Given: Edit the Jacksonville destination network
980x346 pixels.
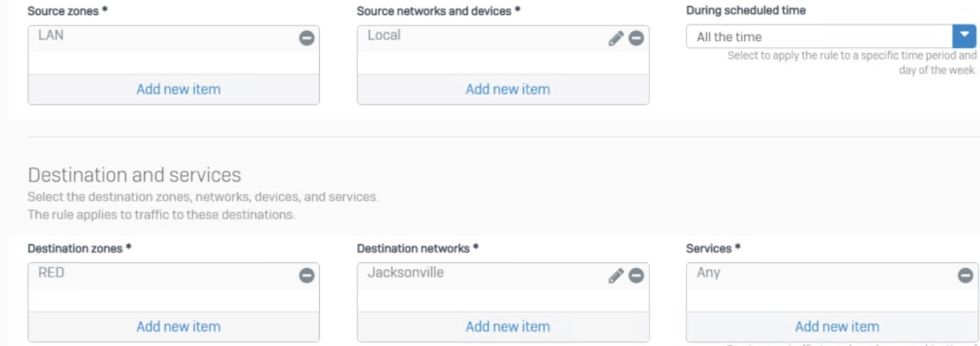Looking at the screenshot, I should pos(616,276).
